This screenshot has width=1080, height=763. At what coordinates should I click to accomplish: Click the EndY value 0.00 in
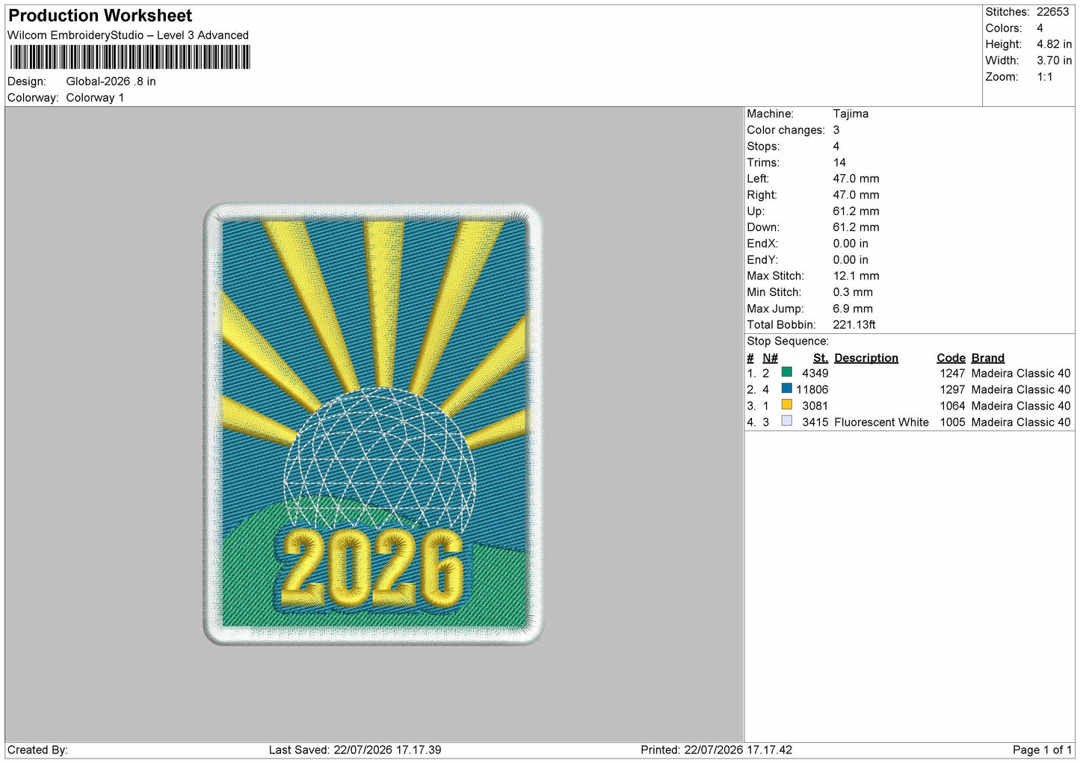(851, 260)
